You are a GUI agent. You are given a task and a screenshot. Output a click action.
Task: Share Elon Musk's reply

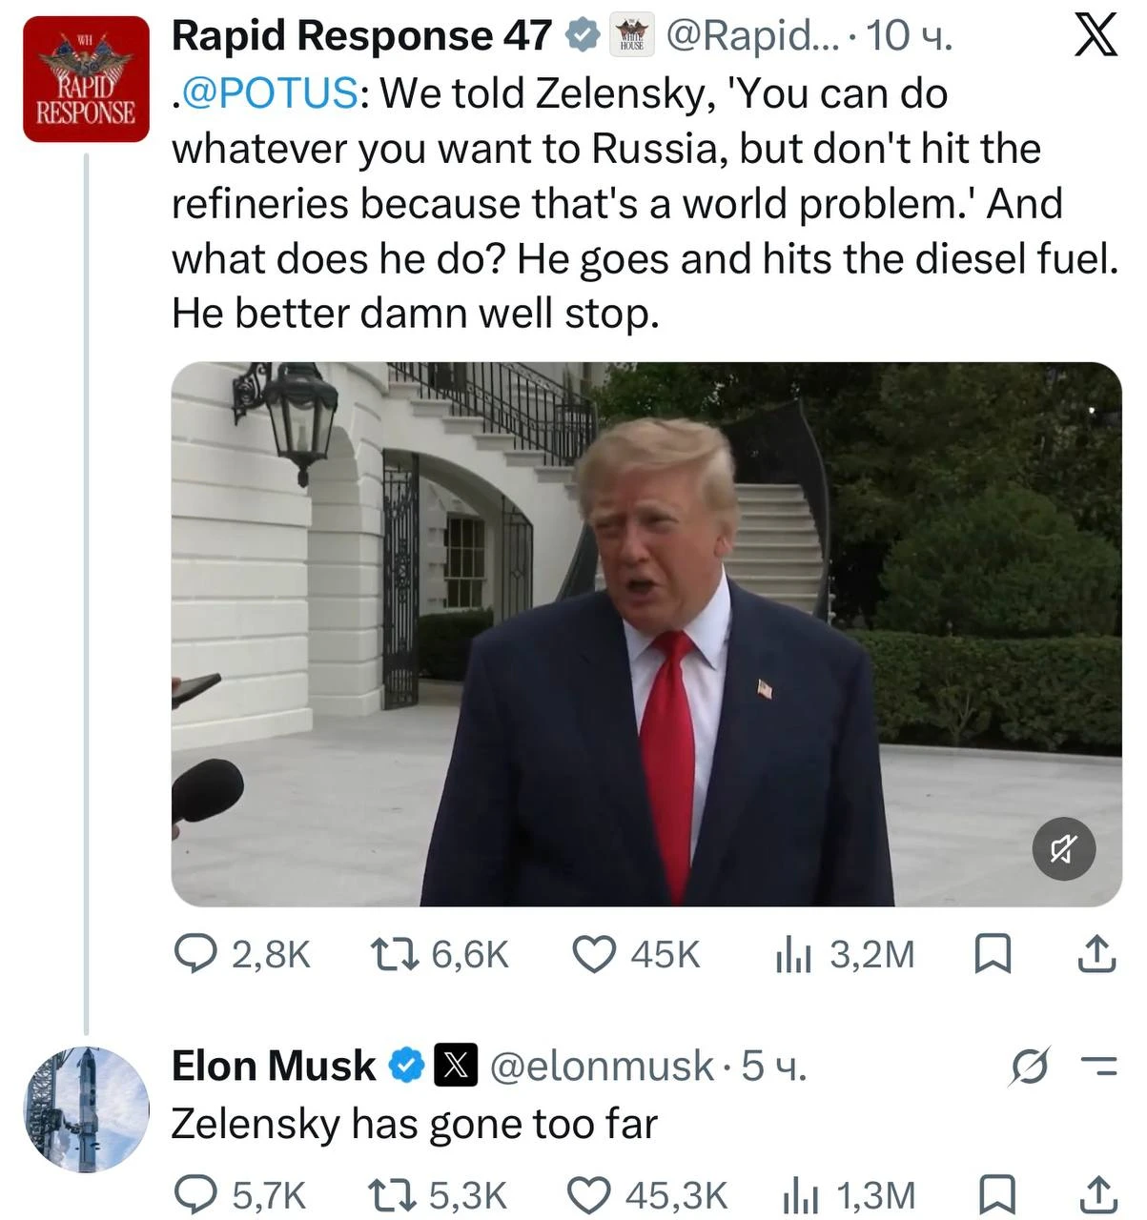tap(1096, 1195)
